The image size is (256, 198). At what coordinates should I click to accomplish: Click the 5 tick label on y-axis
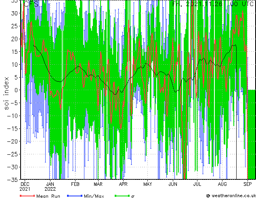click(16, 77)
